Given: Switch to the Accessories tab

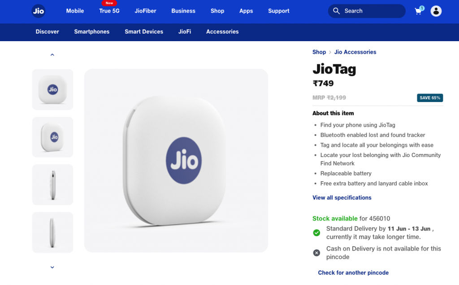Looking at the screenshot, I should tap(222, 32).
